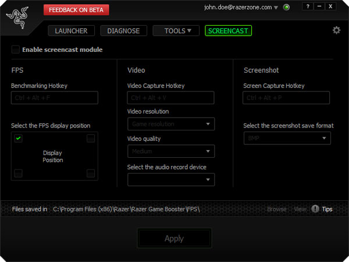Switch to the DIAGNOSE tab

coord(123,31)
